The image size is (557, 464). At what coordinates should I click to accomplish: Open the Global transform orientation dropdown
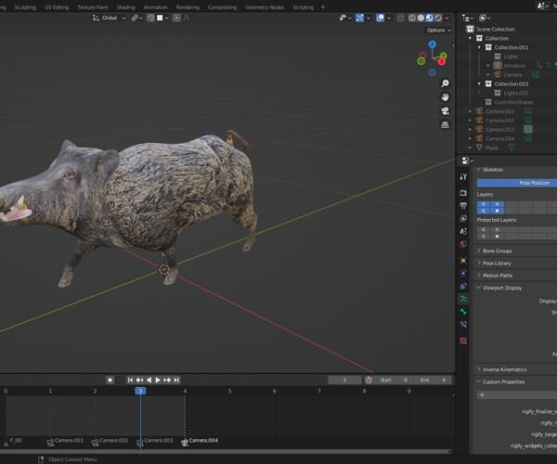click(x=110, y=18)
